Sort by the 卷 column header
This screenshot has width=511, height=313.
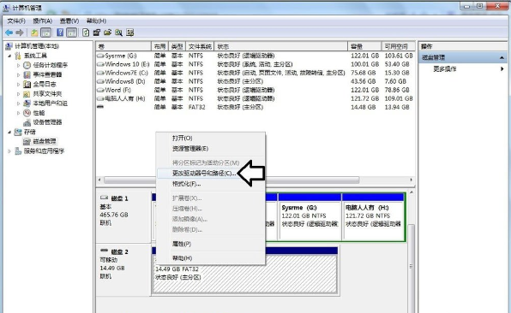tap(123, 46)
